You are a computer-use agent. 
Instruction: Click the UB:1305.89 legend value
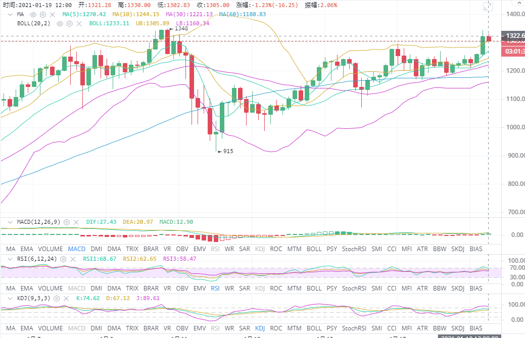(153, 23)
